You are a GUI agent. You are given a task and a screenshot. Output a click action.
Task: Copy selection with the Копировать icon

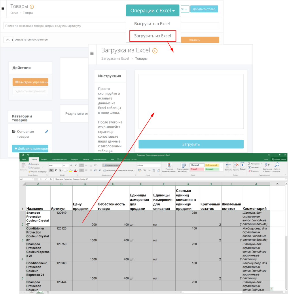(30, 168)
